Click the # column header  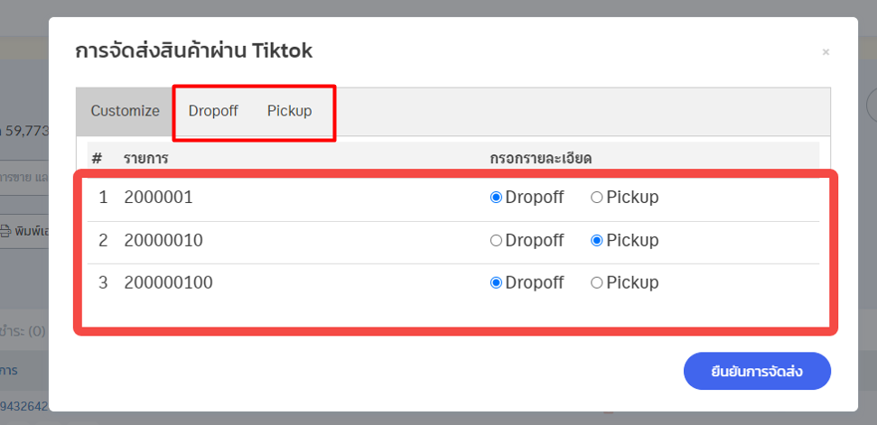pyautogui.click(x=97, y=158)
